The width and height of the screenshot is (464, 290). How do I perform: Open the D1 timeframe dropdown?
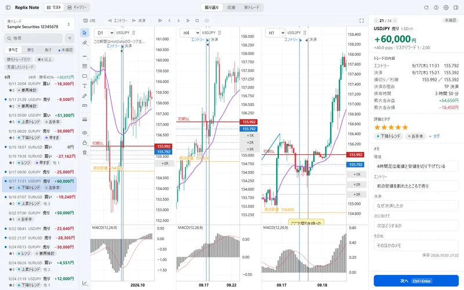coord(104,33)
